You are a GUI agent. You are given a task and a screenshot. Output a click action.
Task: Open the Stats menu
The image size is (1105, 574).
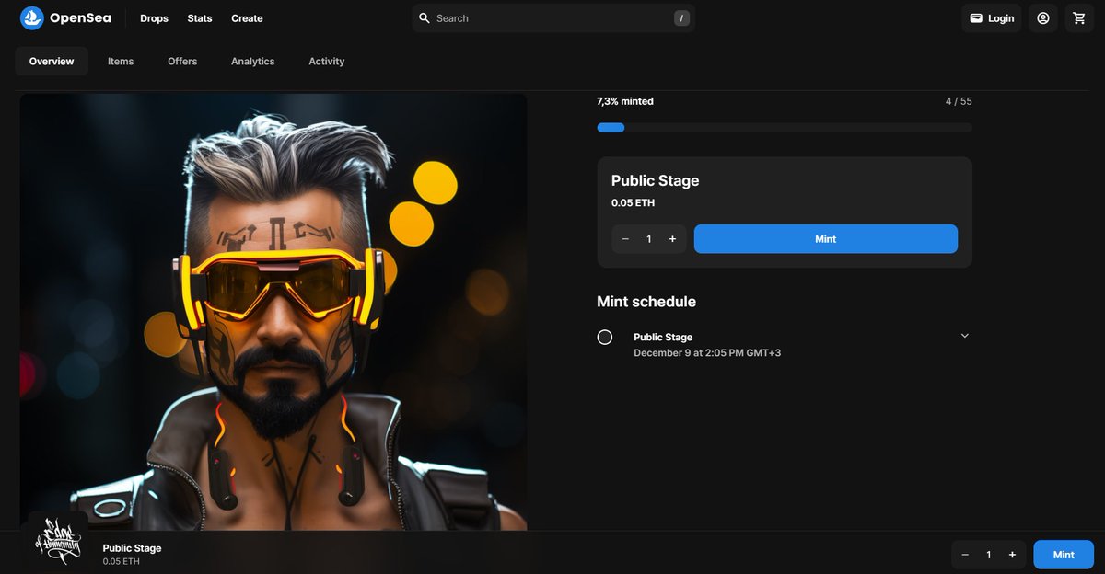pos(199,18)
